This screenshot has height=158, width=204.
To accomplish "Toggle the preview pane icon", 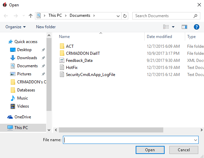I will click(x=184, y=27).
